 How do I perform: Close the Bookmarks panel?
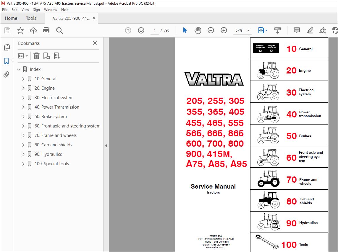[95, 43]
